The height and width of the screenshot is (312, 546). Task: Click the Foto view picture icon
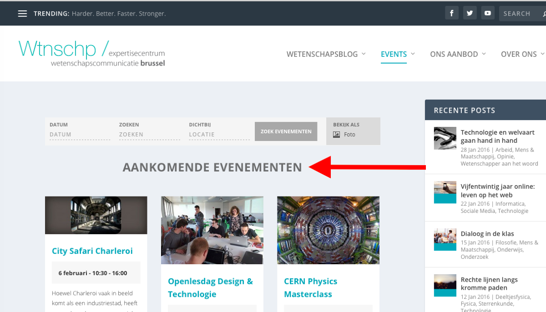337,135
